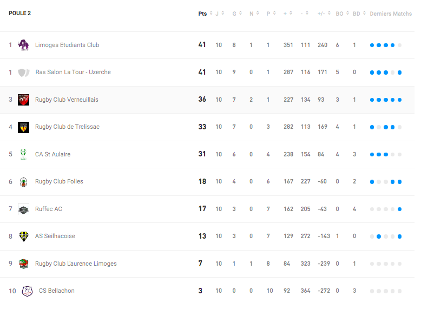The height and width of the screenshot is (309, 421).
Task: Click Rugby Club de Trelissac crest
Action: [x=23, y=127]
